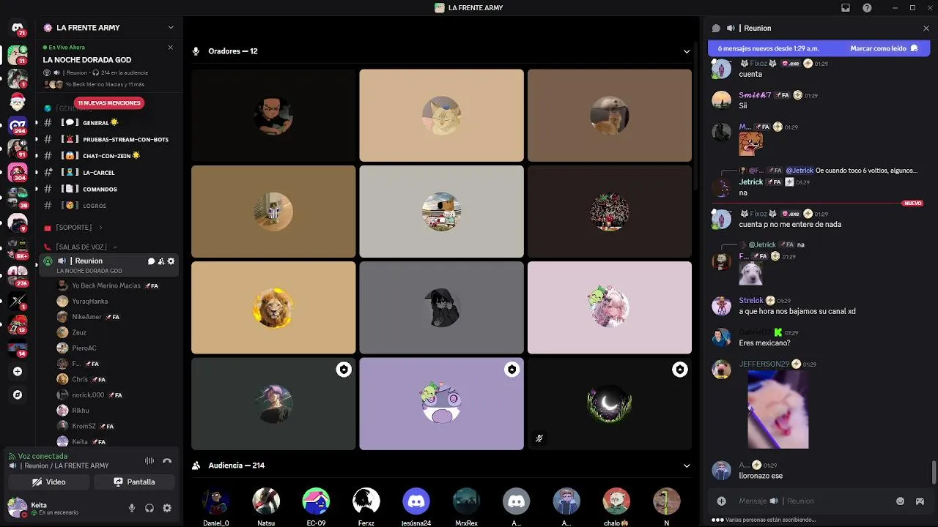938x527 pixels.
Task: Click invite people icon on Reunion channel
Action: click(161, 261)
